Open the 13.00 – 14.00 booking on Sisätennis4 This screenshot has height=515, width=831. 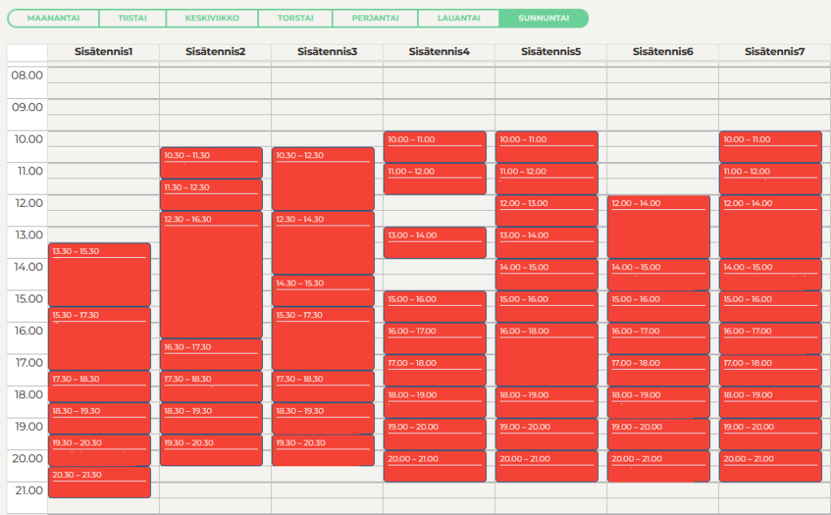[x=435, y=242]
